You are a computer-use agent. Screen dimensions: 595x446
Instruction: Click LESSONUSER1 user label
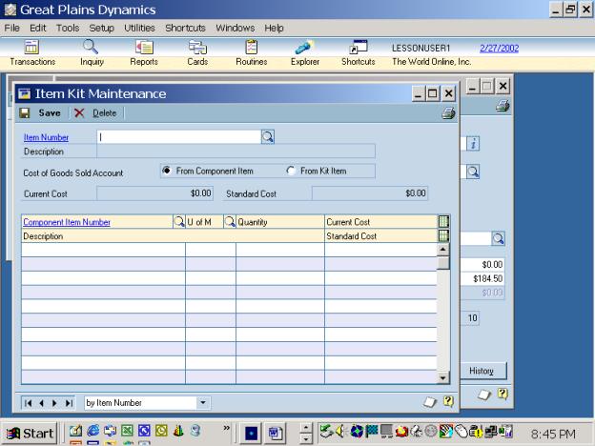(x=421, y=49)
